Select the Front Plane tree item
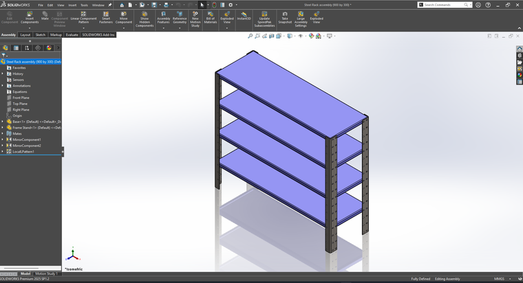Image resolution: width=523 pixels, height=283 pixels. pyautogui.click(x=21, y=98)
